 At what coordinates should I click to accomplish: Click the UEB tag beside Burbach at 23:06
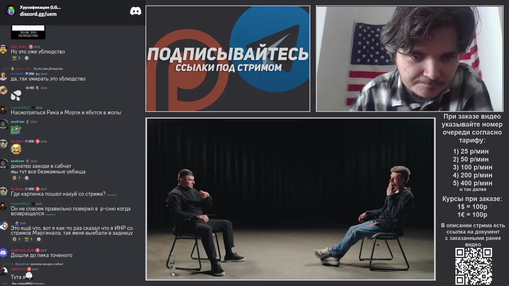point(29,141)
